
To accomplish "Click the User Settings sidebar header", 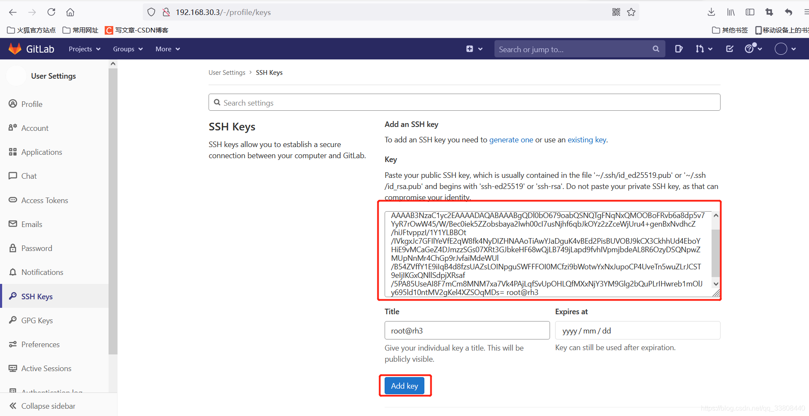I will click(x=53, y=76).
